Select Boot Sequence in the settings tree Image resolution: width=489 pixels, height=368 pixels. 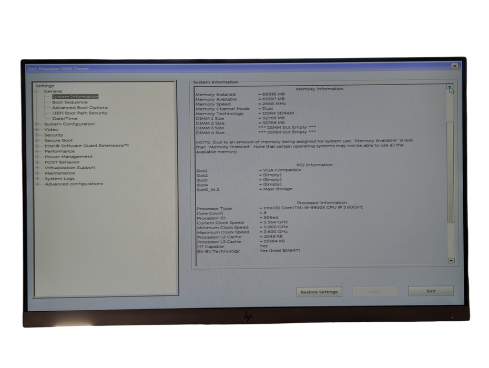click(69, 102)
